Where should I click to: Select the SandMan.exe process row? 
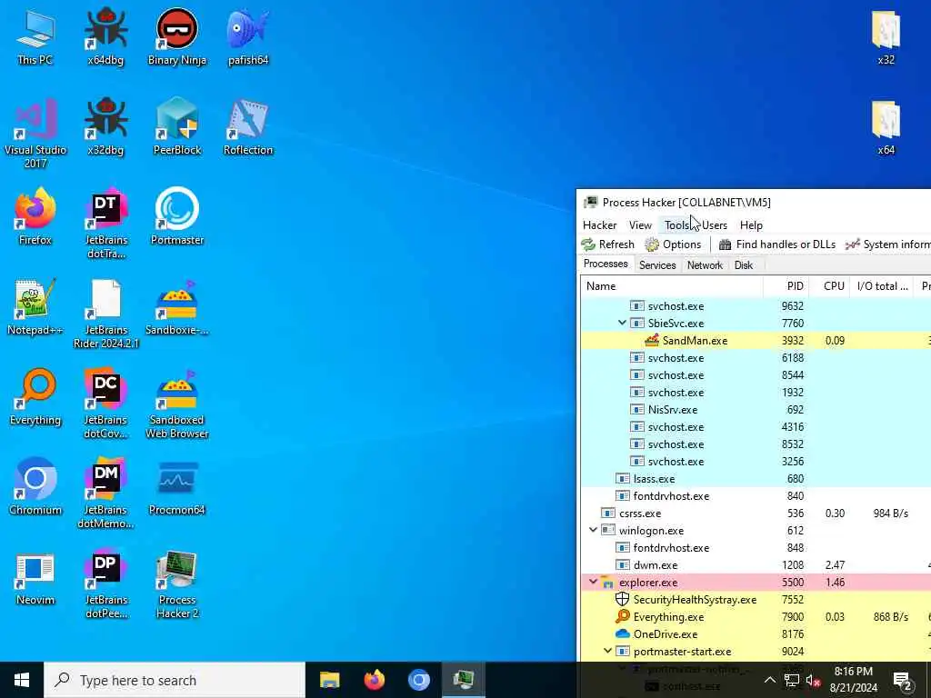point(756,341)
